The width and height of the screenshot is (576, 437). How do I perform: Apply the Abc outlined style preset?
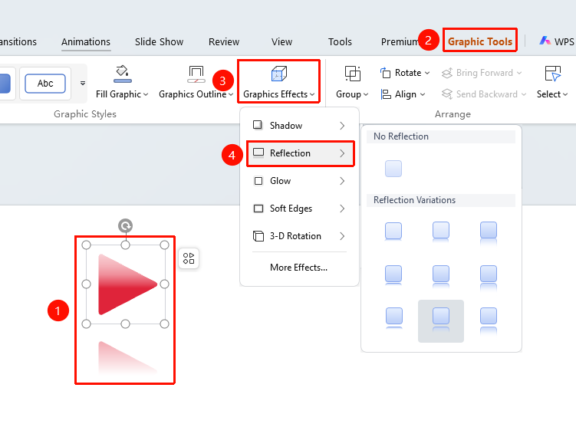pyautogui.click(x=45, y=84)
